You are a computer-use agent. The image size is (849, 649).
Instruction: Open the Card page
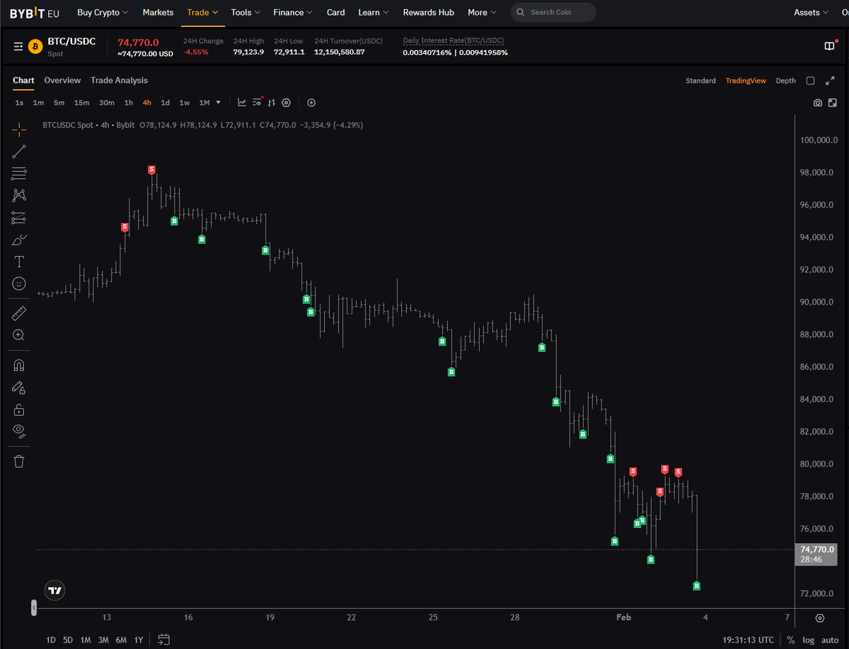[x=336, y=12]
